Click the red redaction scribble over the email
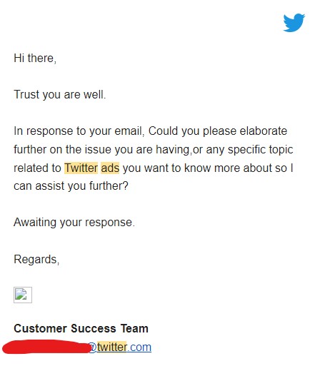Image resolution: width=320 pixels, height=366 pixels. pyautogui.click(x=47, y=347)
